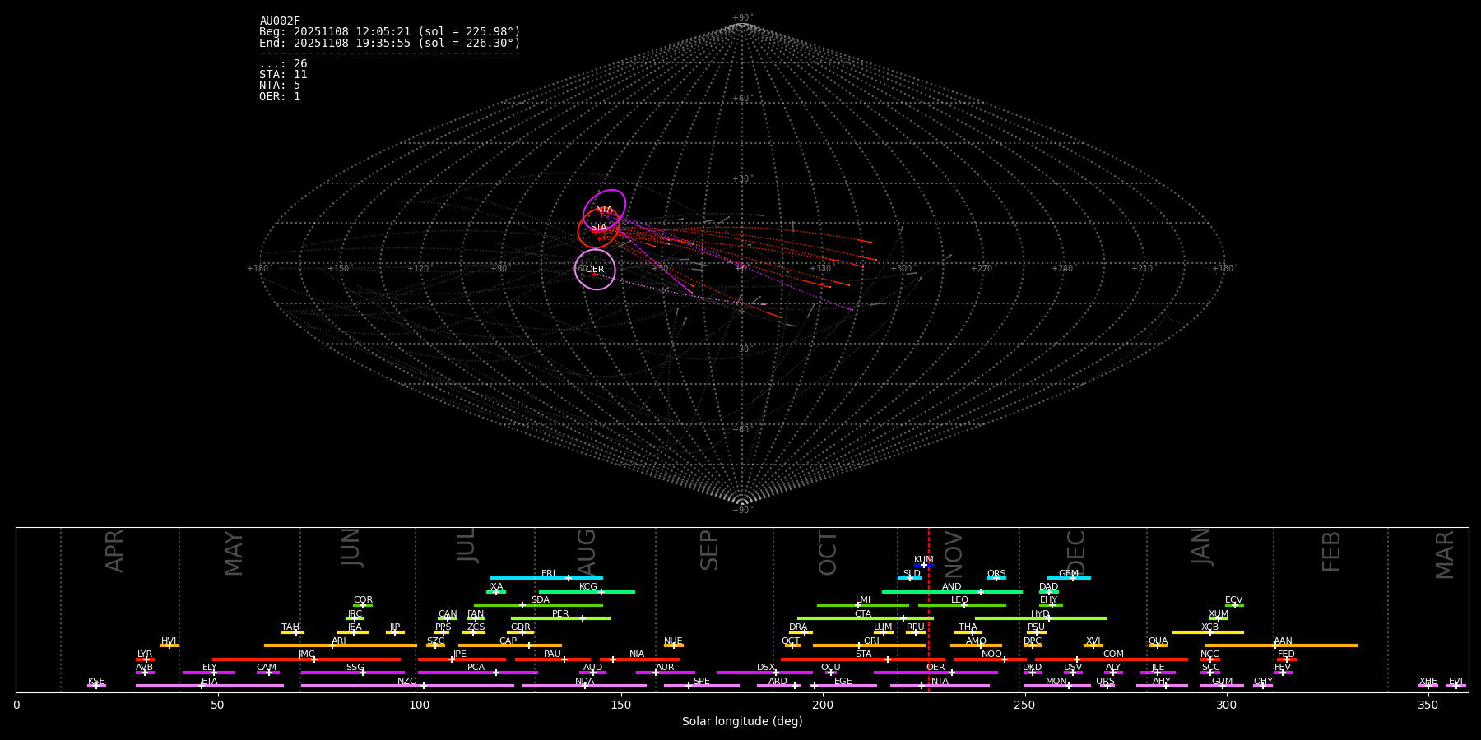Viewport: 1481px width, 740px height.
Task: Select the red STA radiant ellipse
Action: (x=598, y=228)
